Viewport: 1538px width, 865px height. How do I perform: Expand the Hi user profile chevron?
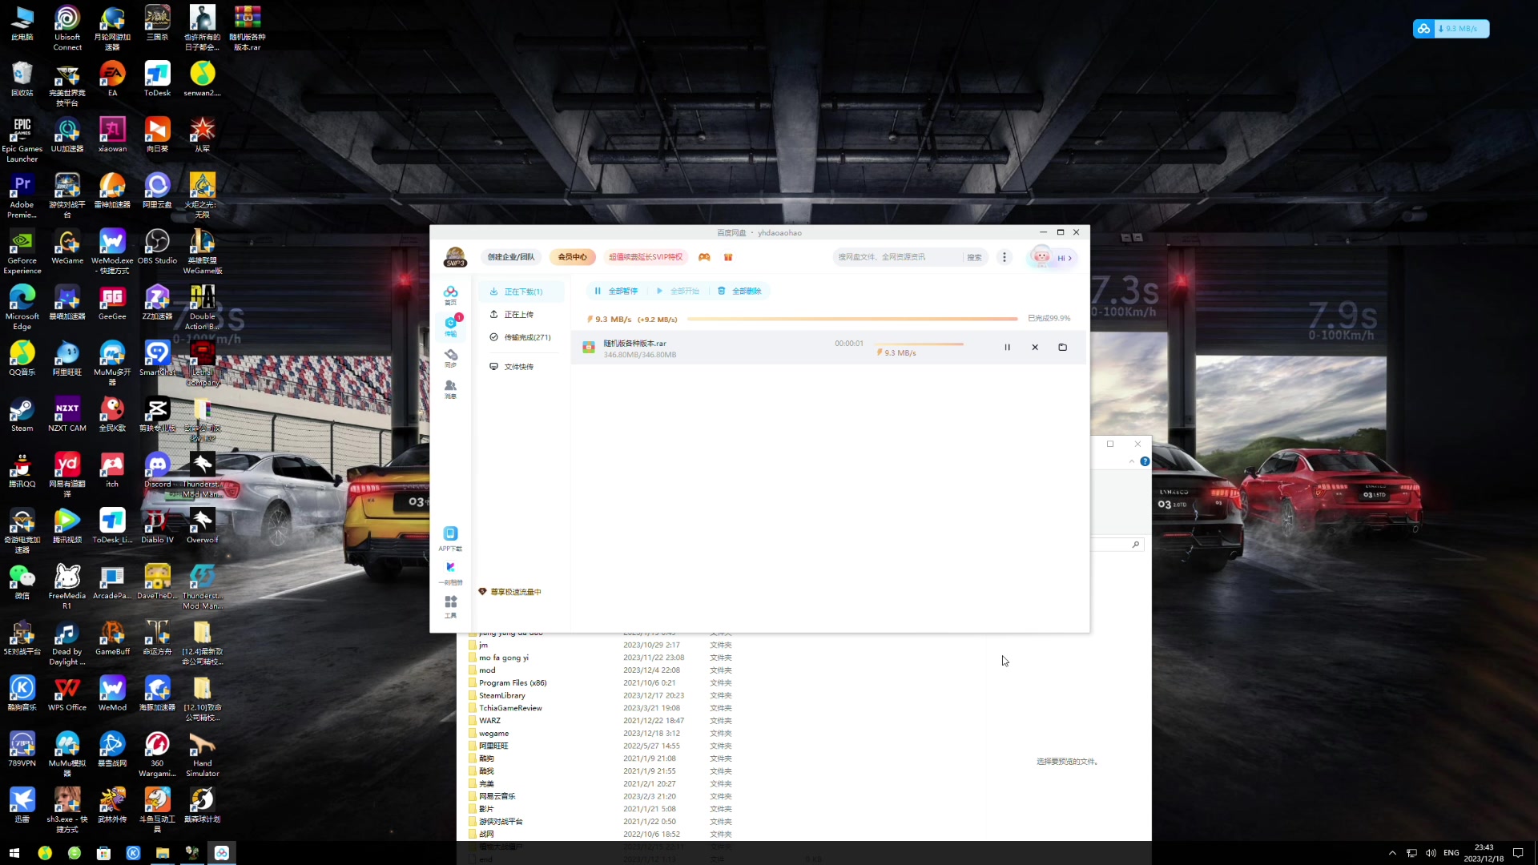(x=1069, y=258)
